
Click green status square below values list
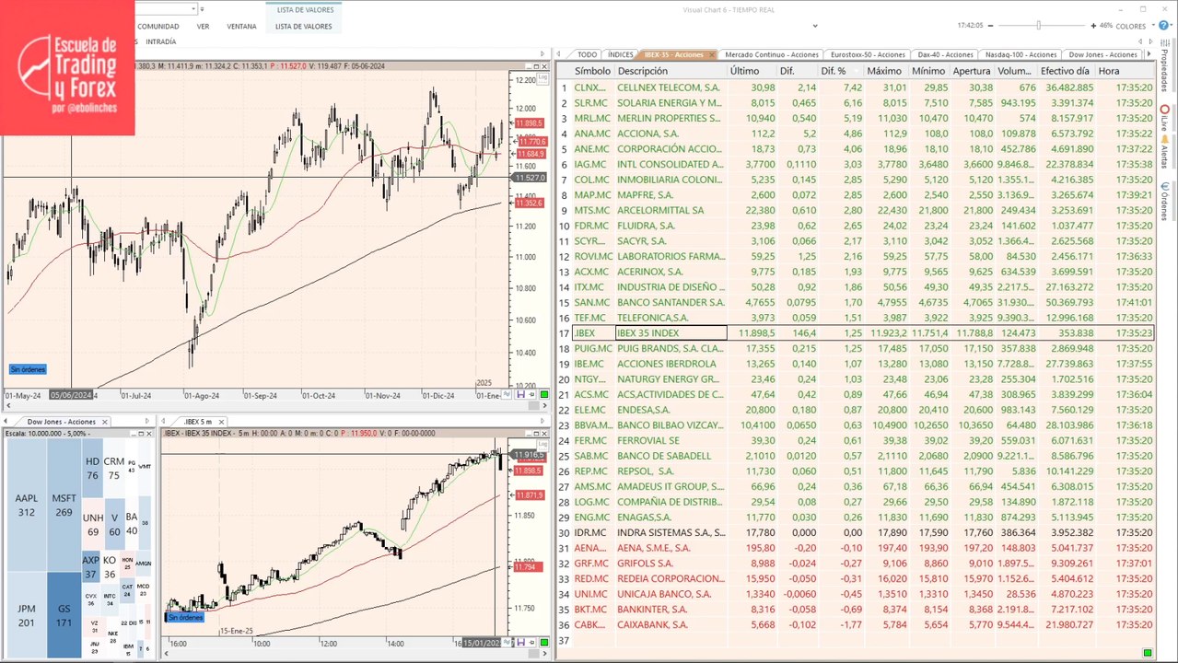tap(1148, 653)
